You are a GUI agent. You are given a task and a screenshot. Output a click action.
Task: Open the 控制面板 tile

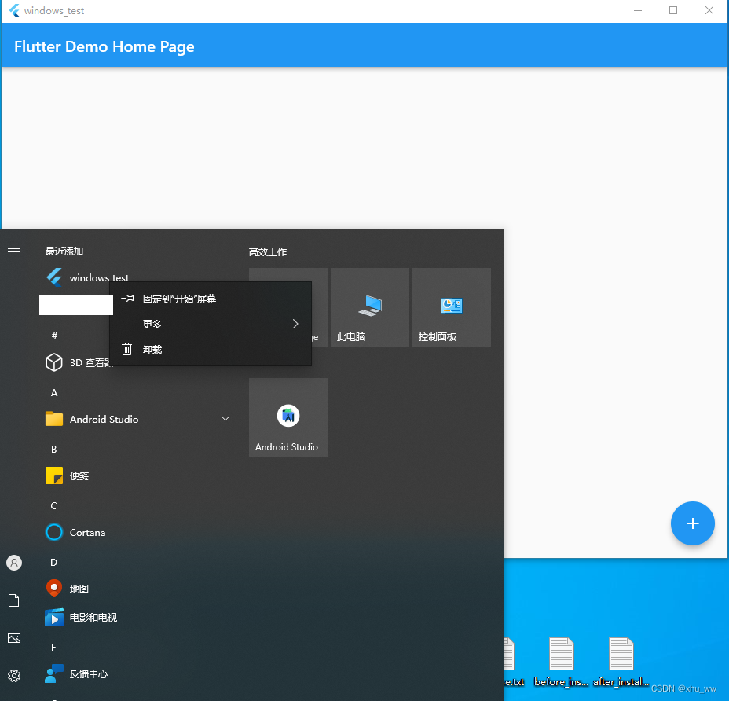[451, 306]
